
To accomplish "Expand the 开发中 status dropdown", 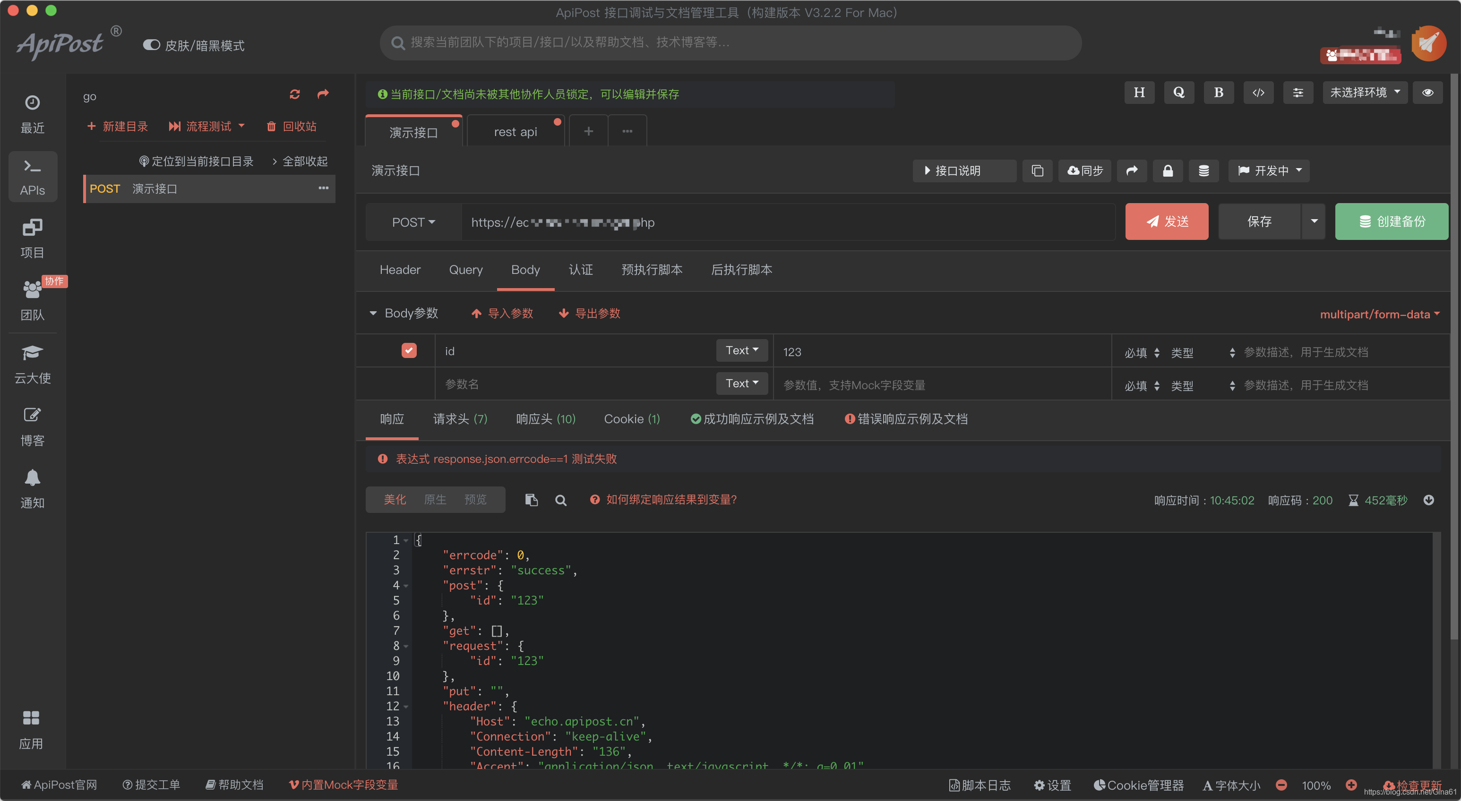I will (1273, 170).
